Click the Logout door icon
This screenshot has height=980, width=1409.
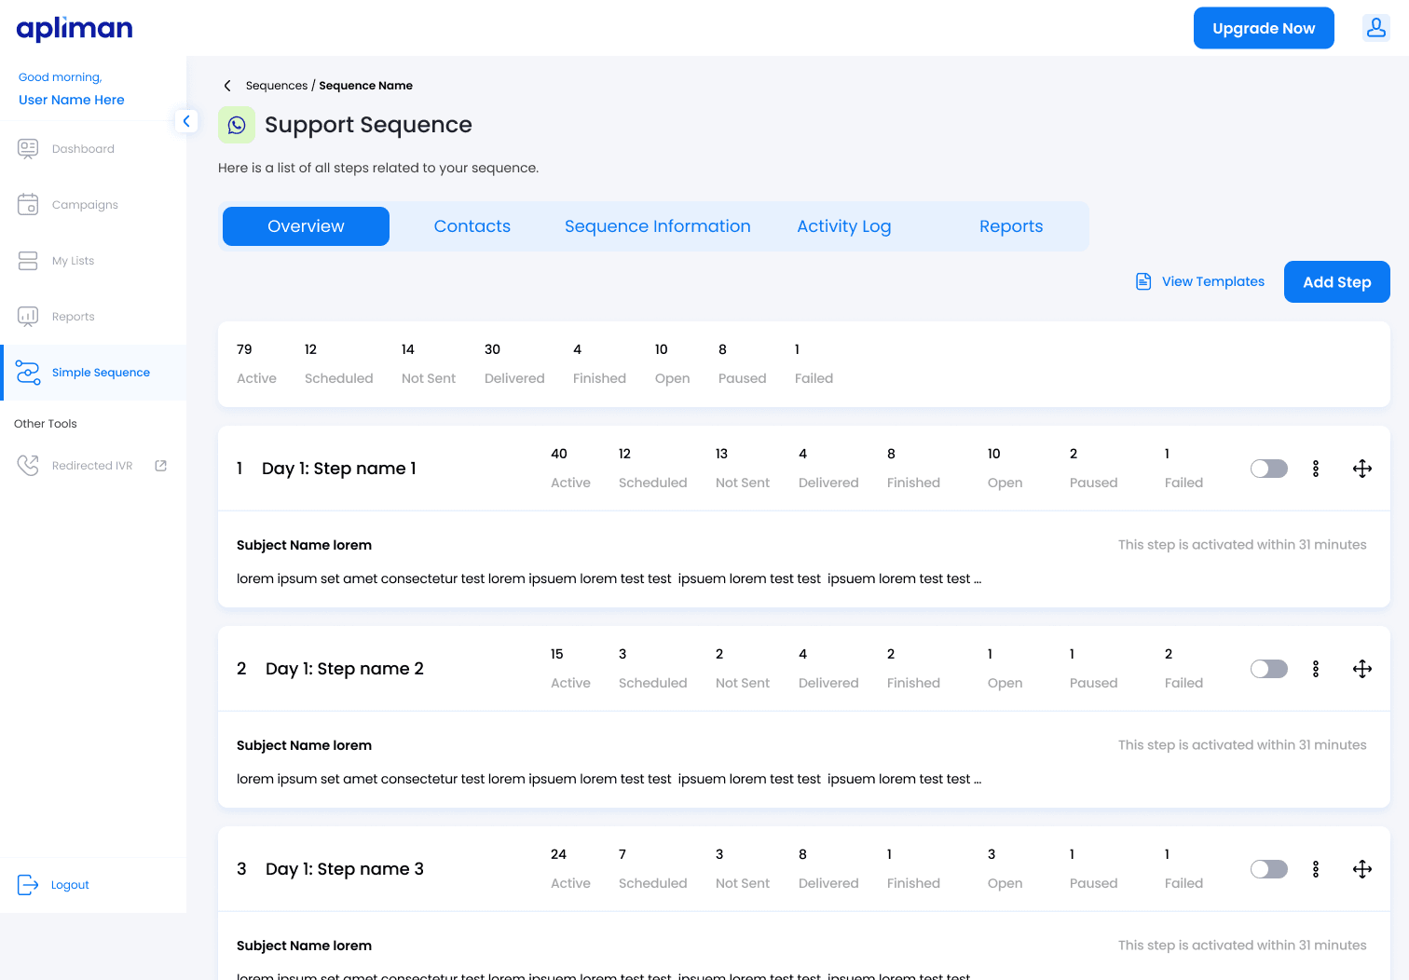tap(28, 885)
